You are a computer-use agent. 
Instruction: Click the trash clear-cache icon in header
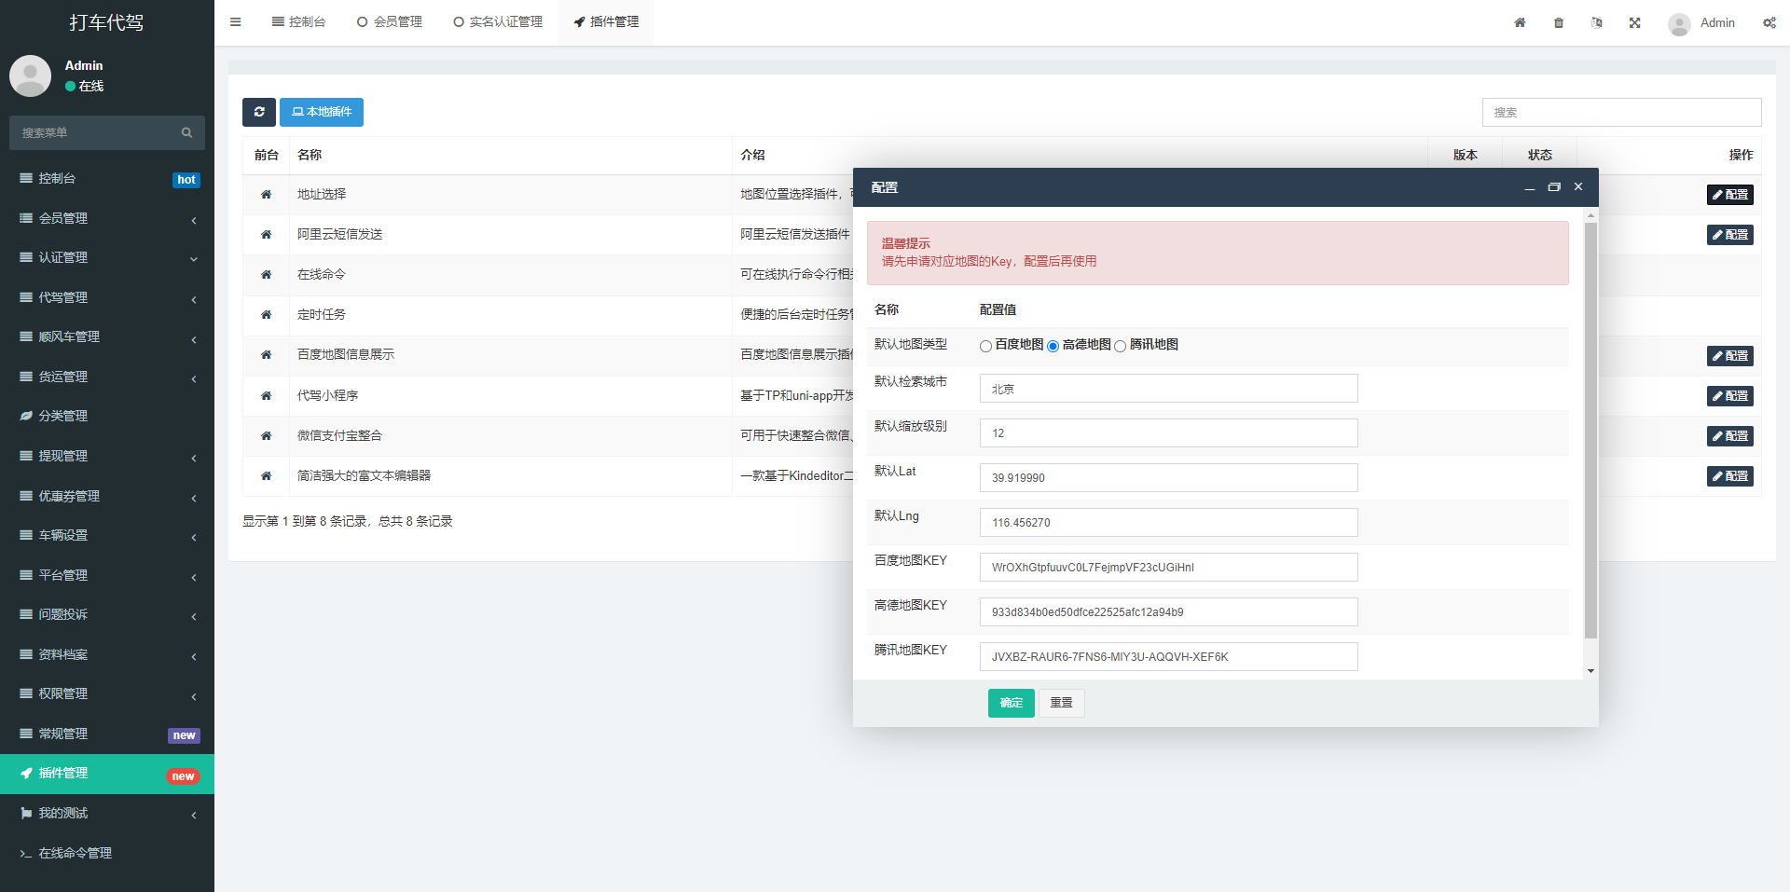coord(1559,23)
